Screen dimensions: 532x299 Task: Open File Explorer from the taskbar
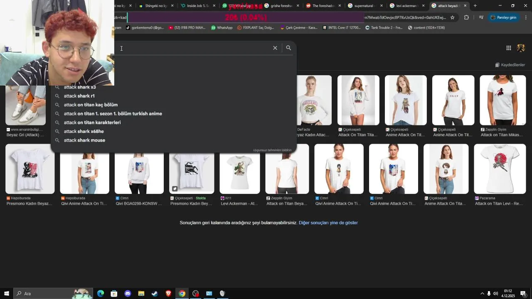141,294
